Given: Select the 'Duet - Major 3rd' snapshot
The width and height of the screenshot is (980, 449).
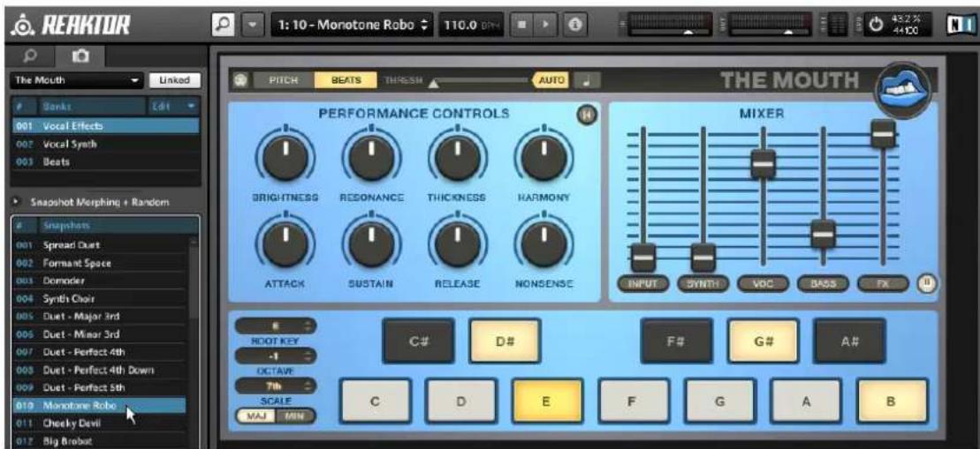Looking at the screenshot, I should (99, 316).
